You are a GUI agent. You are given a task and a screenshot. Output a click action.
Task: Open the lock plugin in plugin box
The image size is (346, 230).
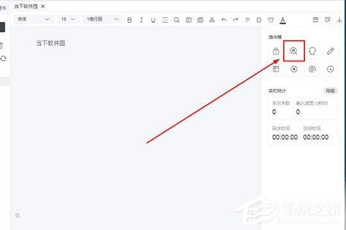click(276, 51)
